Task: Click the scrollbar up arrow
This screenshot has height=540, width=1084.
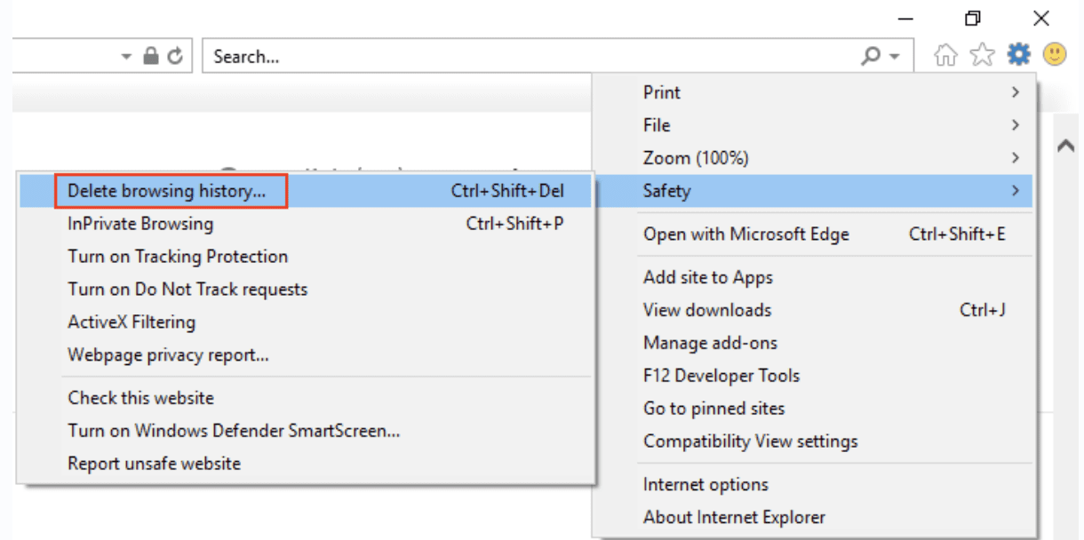Action: coord(1066,147)
